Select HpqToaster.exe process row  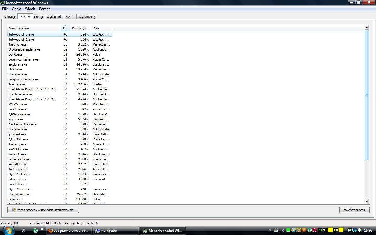[60, 94]
